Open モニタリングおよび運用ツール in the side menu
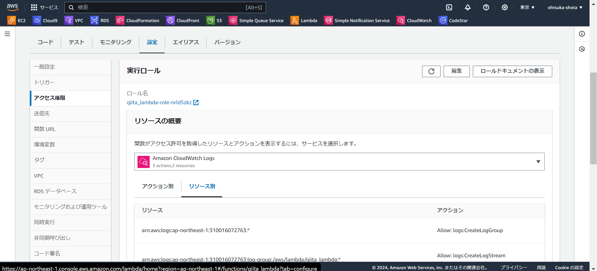This screenshot has height=271, width=597. [71, 207]
